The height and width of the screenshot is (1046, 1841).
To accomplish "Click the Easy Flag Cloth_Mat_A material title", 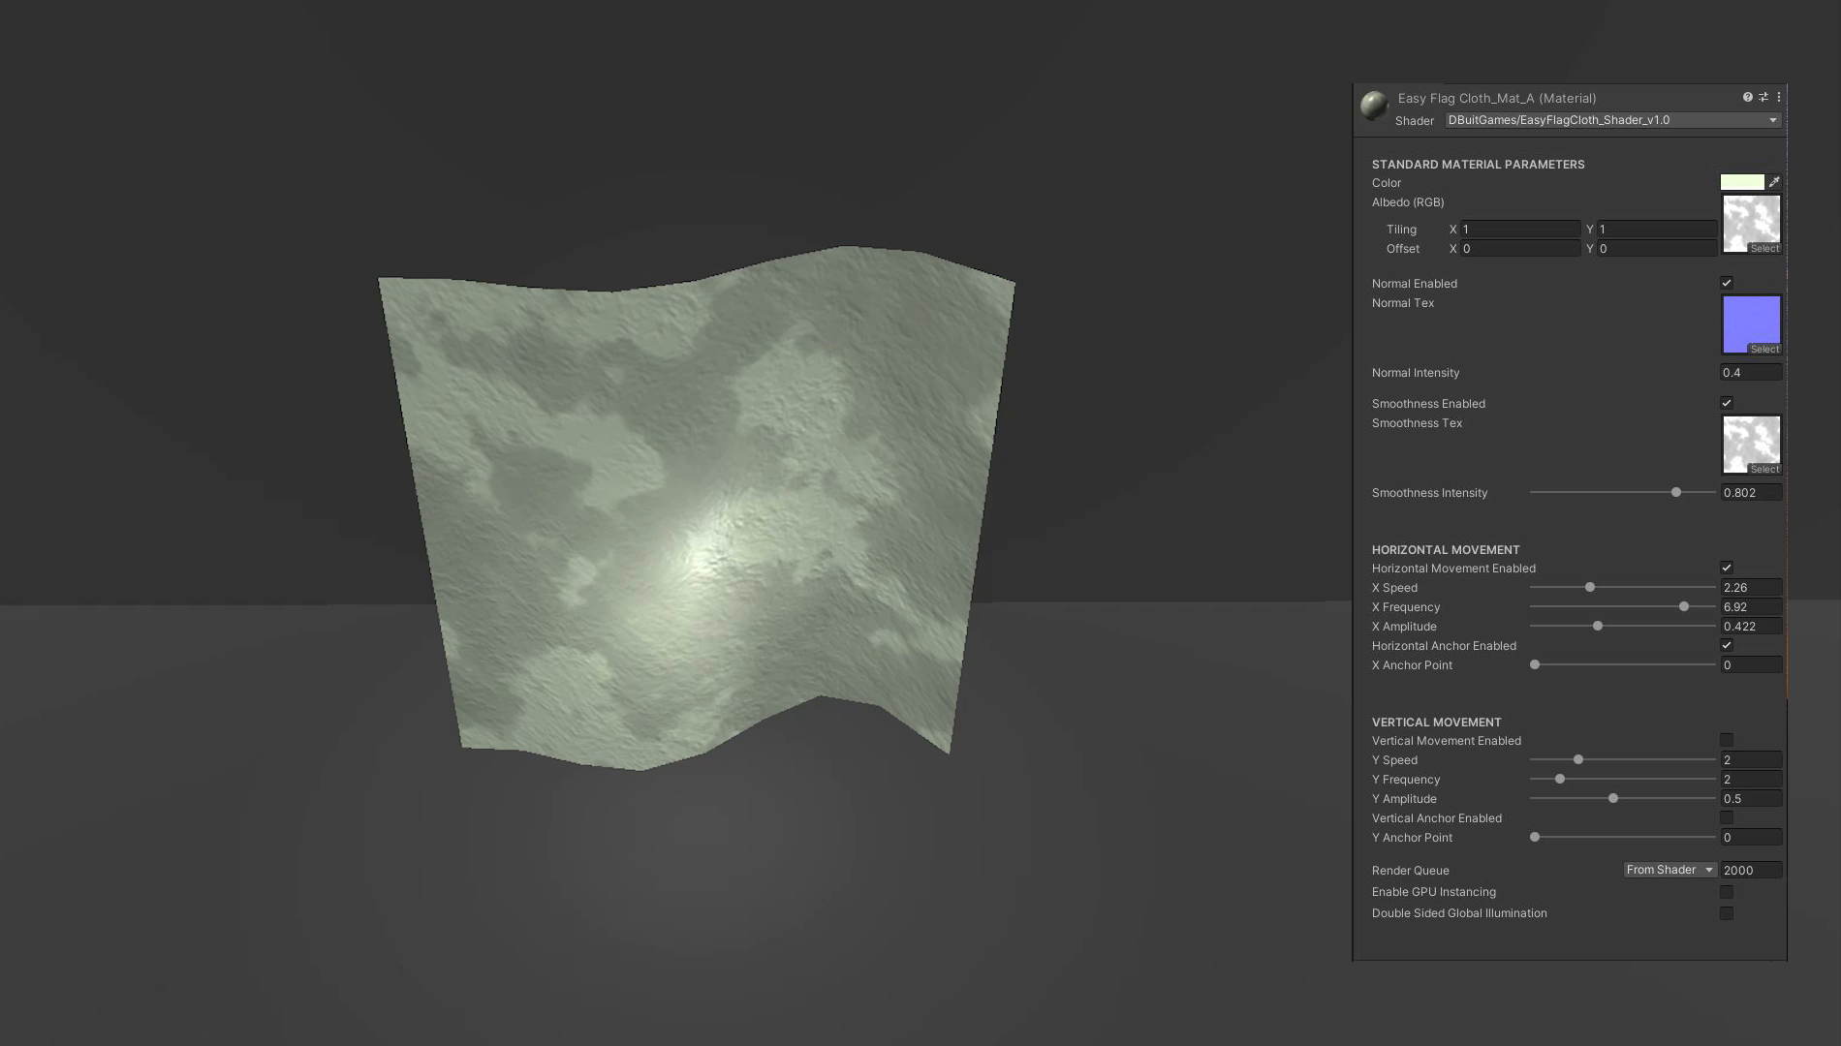I will [x=1496, y=98].
